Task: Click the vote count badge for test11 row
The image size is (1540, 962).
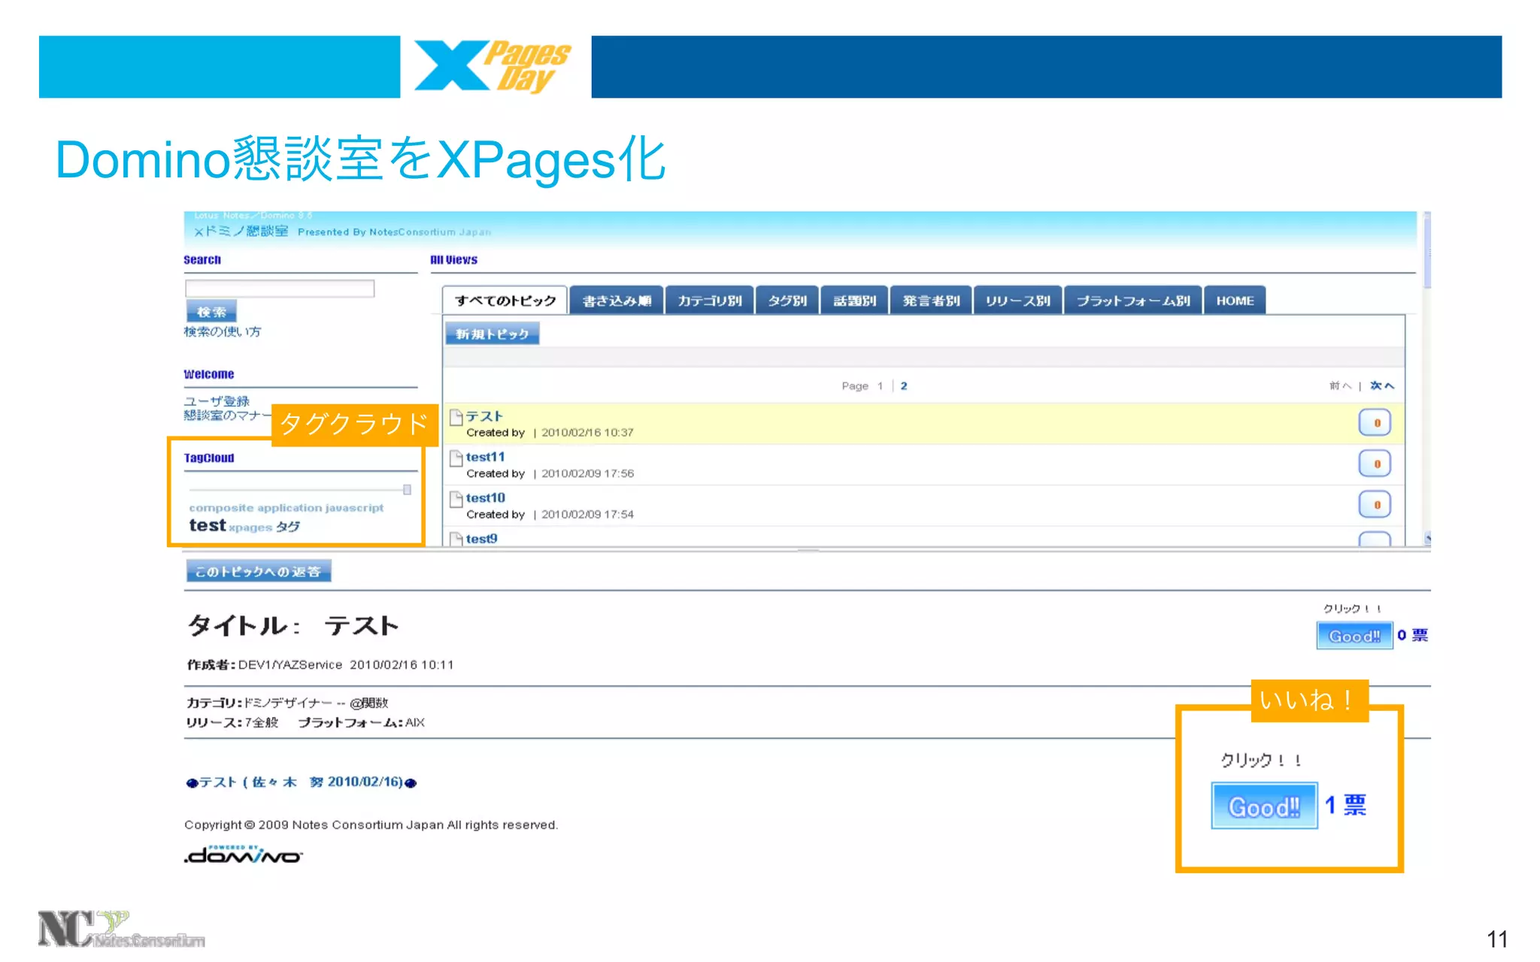Action: coord(1375,464)
